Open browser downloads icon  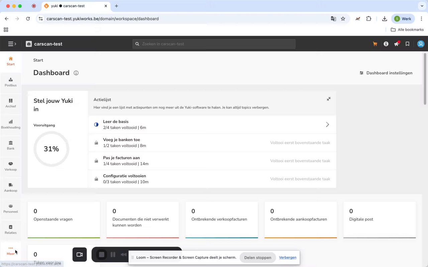click(385, 19)
